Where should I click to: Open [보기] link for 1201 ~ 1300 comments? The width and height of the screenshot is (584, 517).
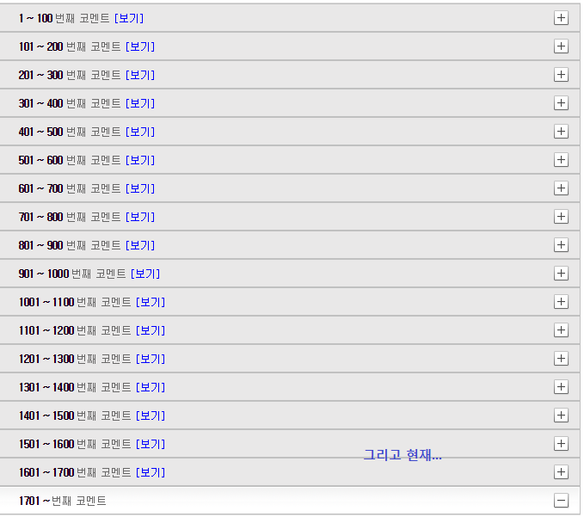point(151,359)
